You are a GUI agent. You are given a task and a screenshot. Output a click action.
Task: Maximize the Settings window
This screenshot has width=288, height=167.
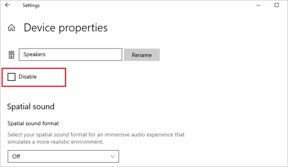coord(277,5)
